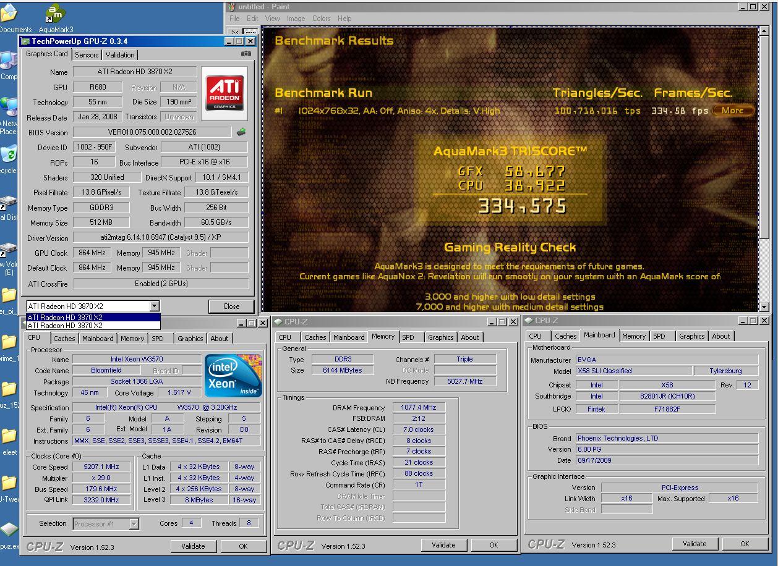Click the CPU Name value Intel Xeon W3570

pyautogui.click(x=137, y=360)
